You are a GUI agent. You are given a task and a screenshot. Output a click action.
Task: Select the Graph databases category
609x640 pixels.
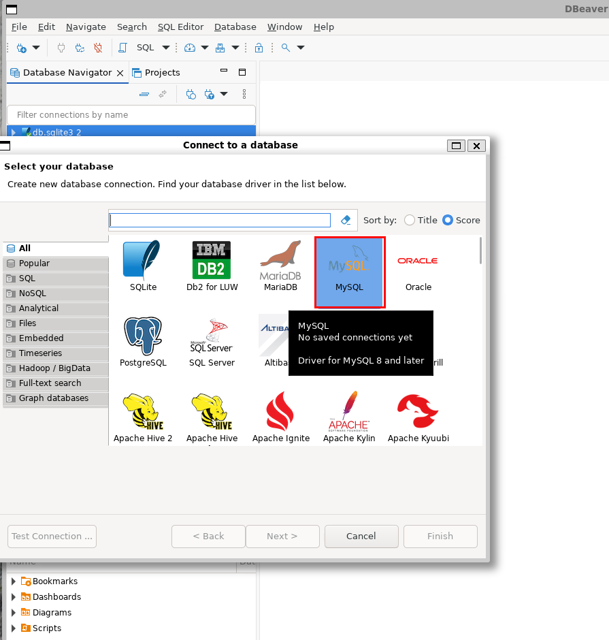(56, 398)
